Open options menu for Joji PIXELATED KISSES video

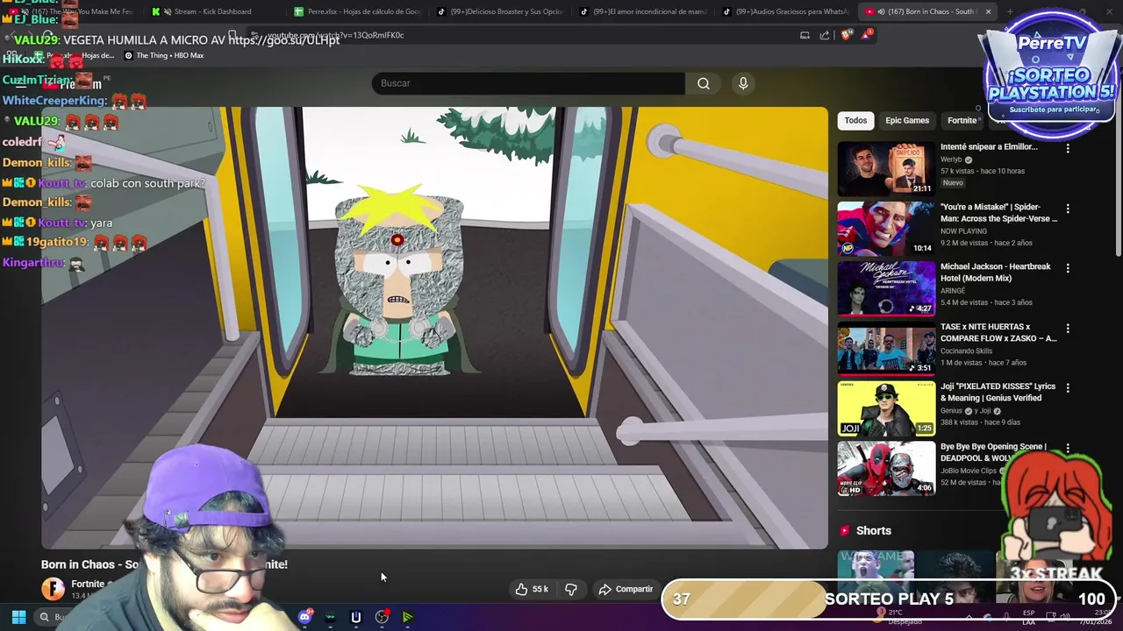point(1068,388)
